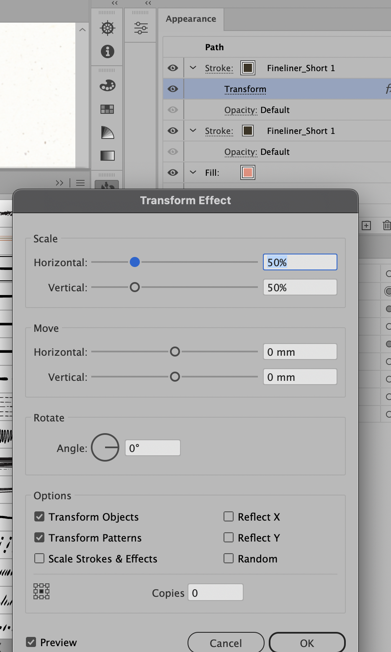Click the reference point locator grid
This screenshot has height=652, width=391.
tap(41, 591)
